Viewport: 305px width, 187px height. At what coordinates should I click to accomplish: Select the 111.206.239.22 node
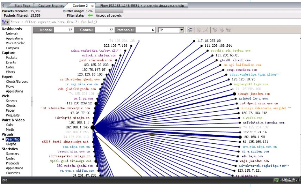79,103
